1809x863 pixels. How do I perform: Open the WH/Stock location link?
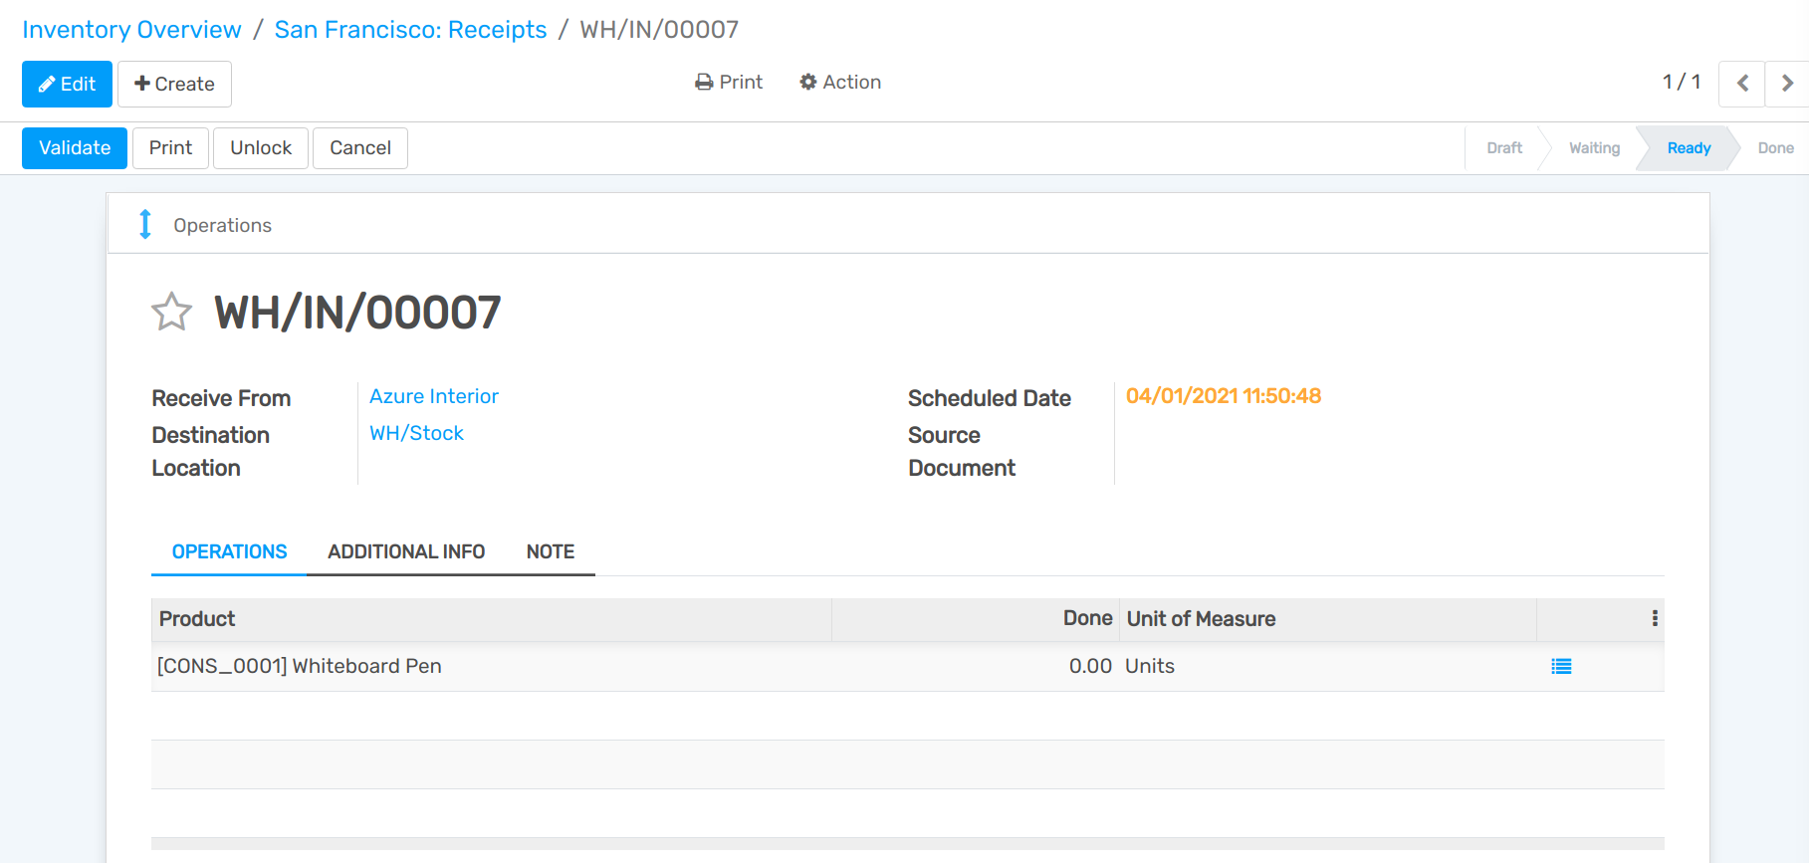point(416,433)
